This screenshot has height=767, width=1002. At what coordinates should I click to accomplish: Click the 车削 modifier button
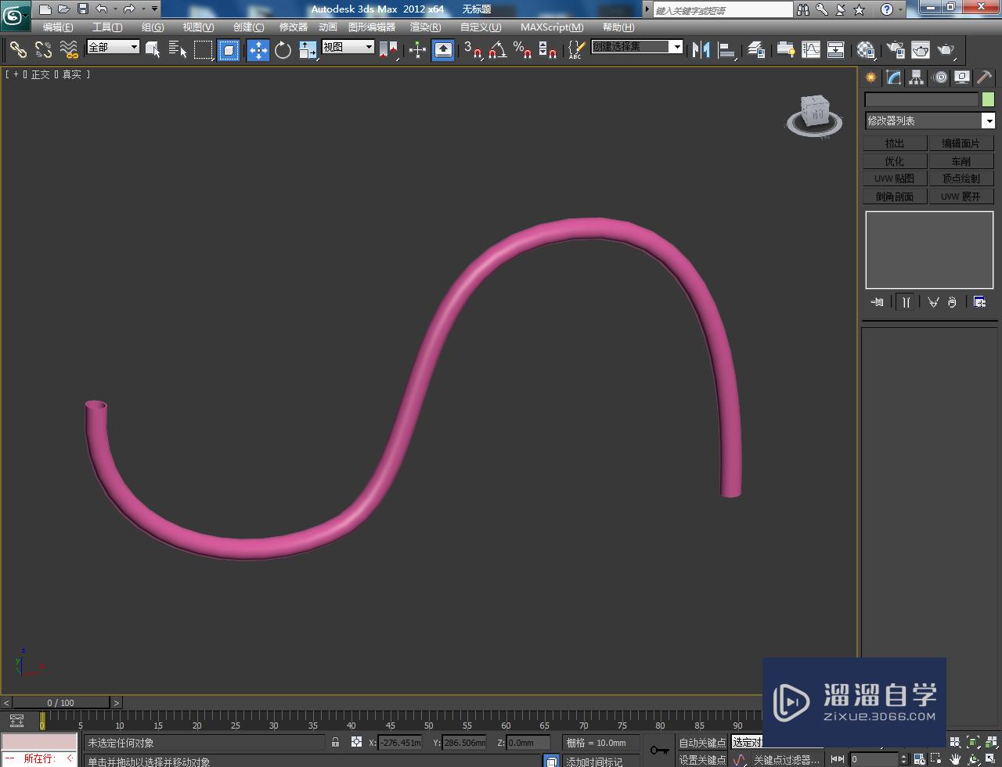[x=961, y=161]
